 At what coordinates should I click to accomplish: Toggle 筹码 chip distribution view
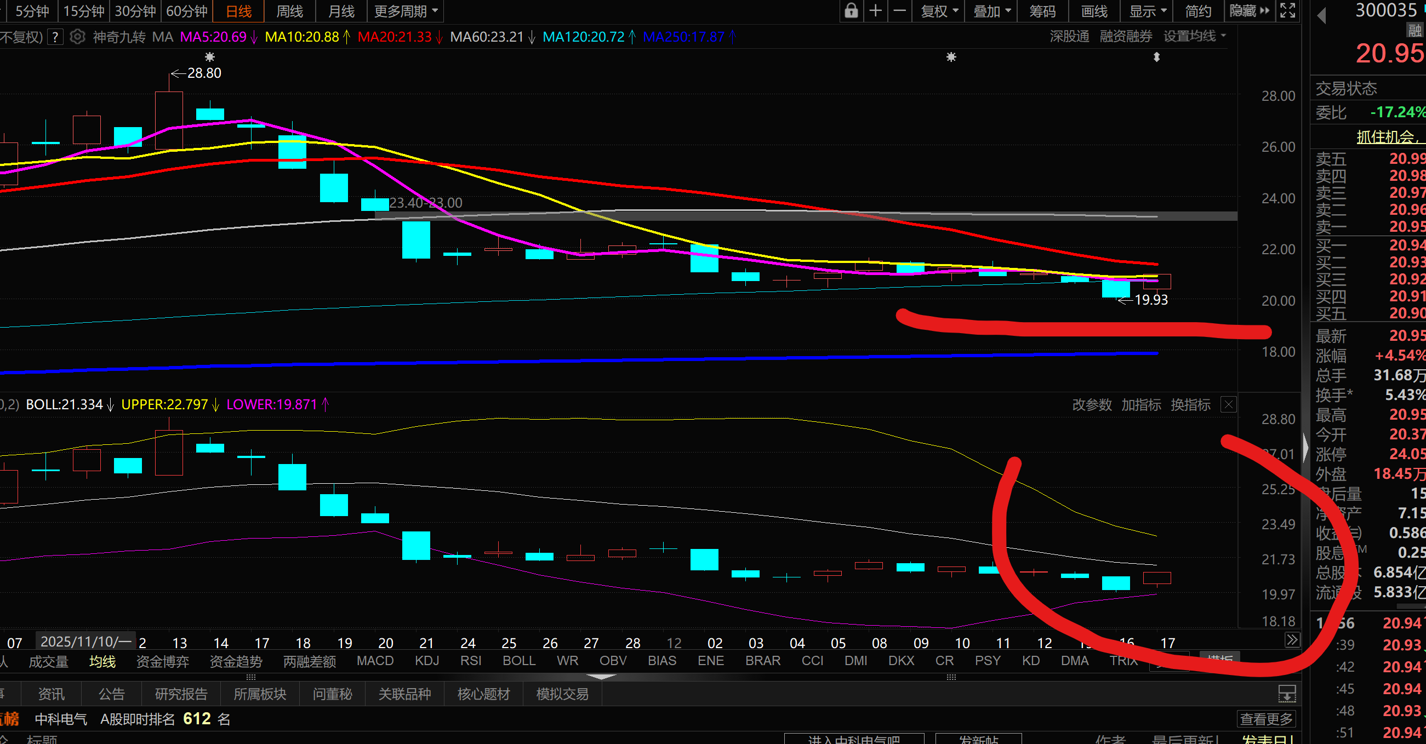click(1042, 11)
